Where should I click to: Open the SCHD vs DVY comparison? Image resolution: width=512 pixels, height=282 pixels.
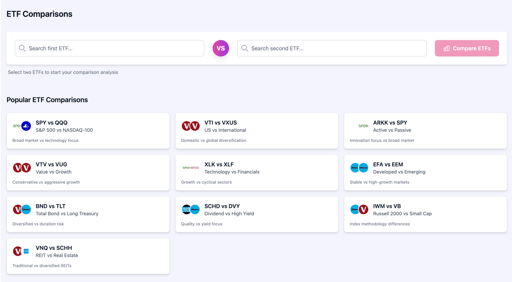(x=257, y=214)
